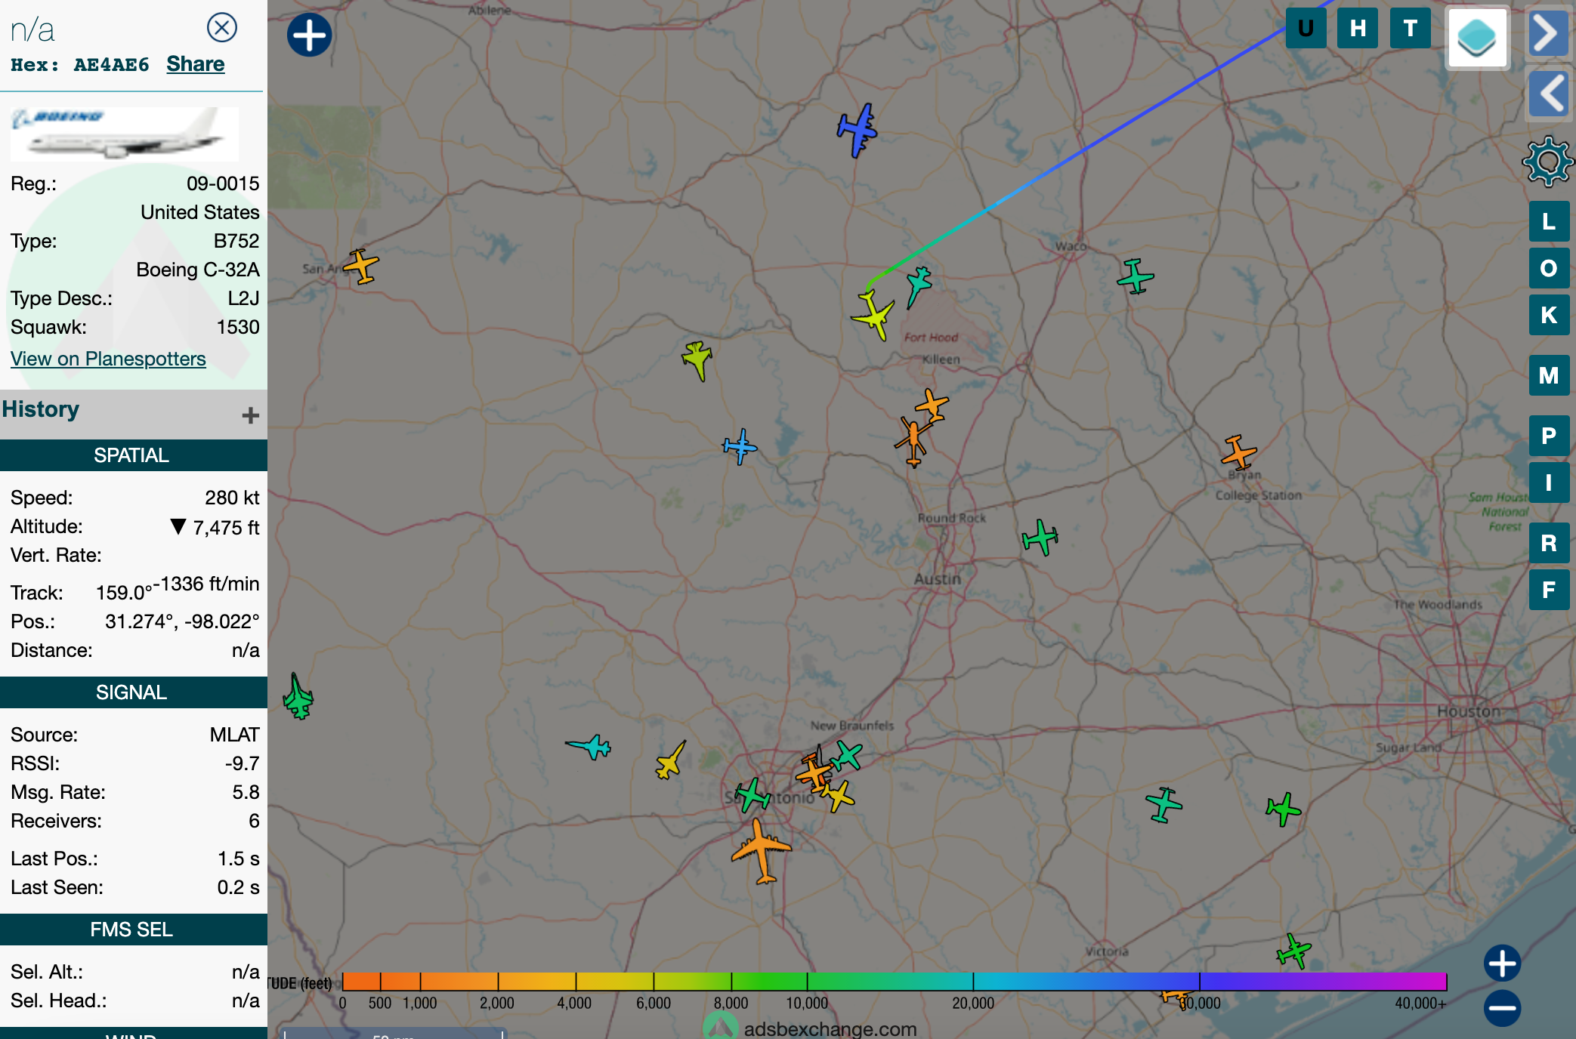Image resolution: width=1576 pixels, height=1039 pixels.
Task: Select the green aircraft southwest of Houston
Action: (x=1283, y=809)
